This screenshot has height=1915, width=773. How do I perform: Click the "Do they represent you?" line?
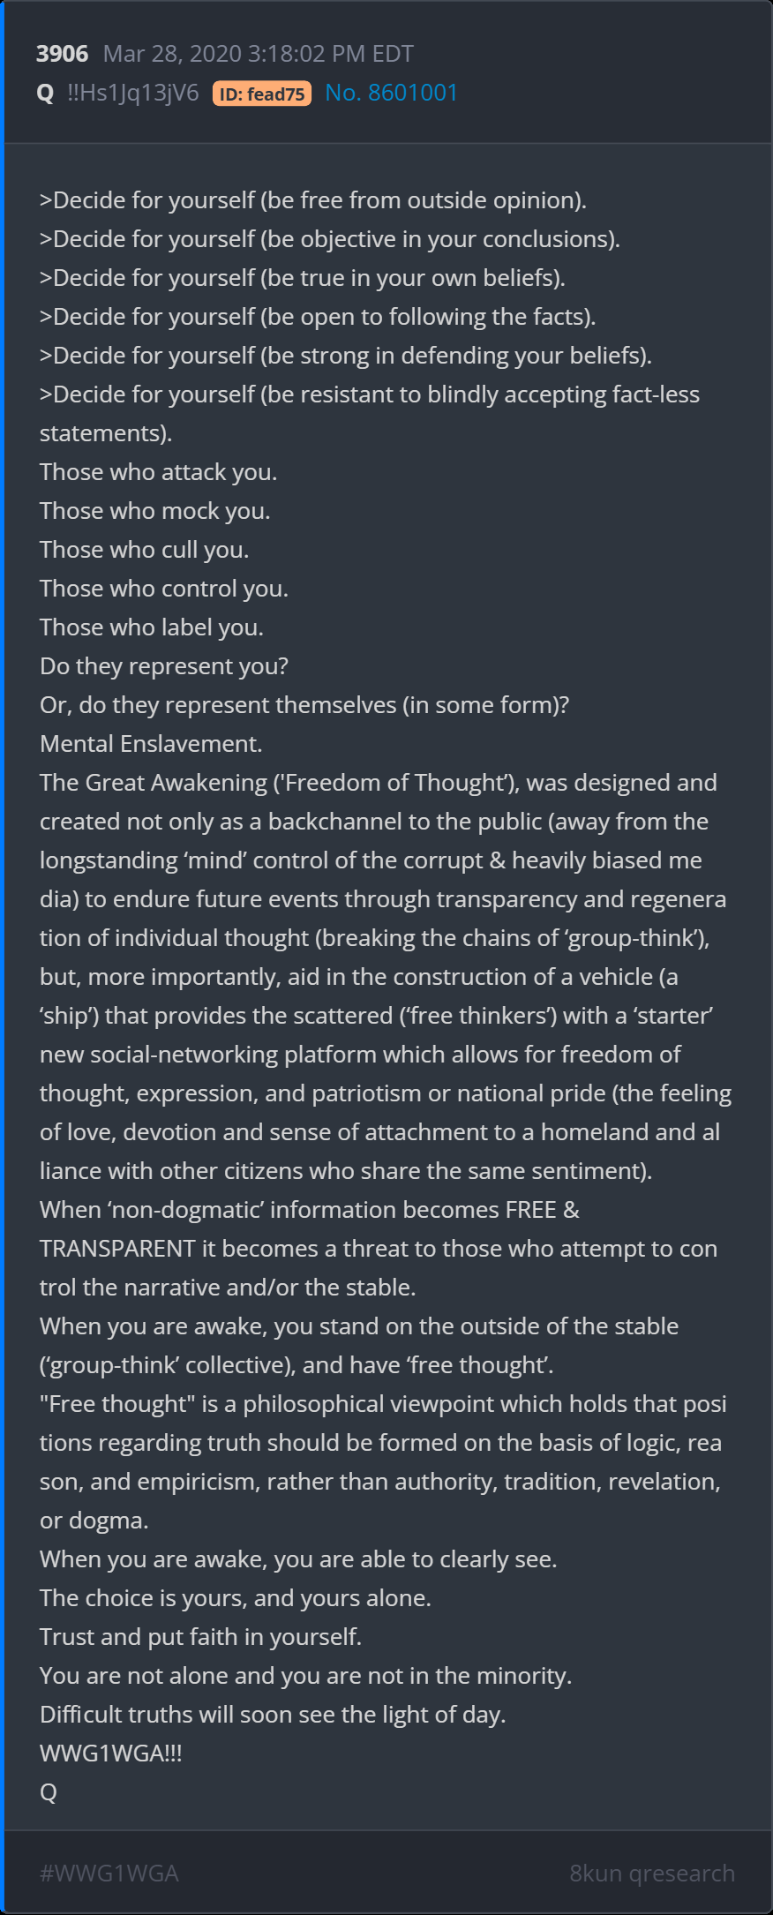click(x=164, y=666)
